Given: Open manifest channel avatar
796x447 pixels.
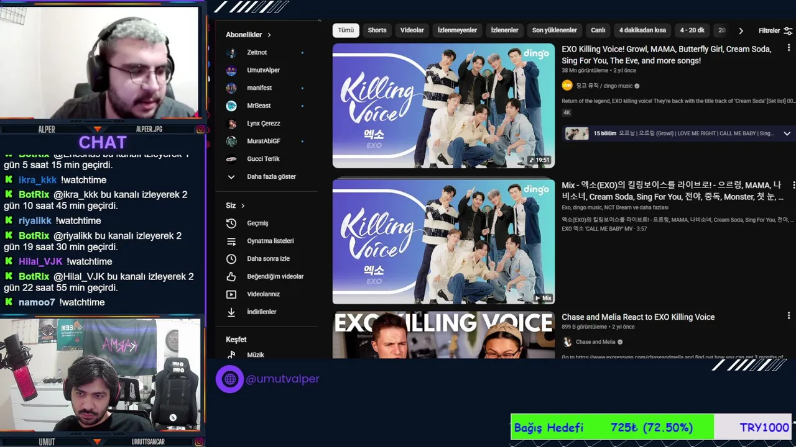Looking at the screenshot, I should point(231,88).
